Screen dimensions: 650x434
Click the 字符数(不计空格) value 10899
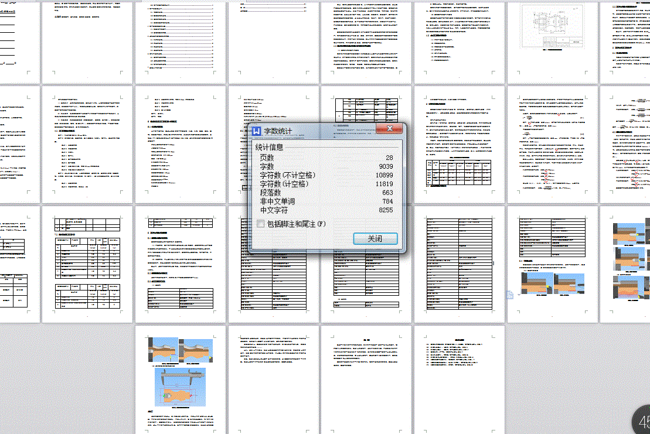click(x=384, y=175)
